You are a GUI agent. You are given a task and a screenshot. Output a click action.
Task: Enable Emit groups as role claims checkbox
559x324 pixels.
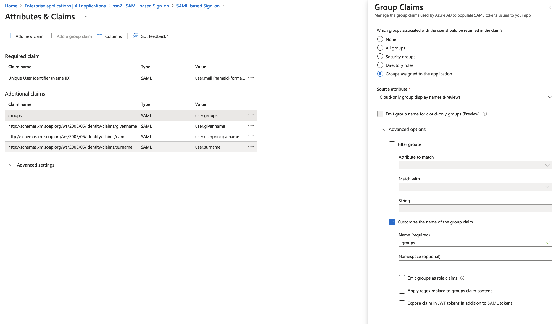pos(401,278)
